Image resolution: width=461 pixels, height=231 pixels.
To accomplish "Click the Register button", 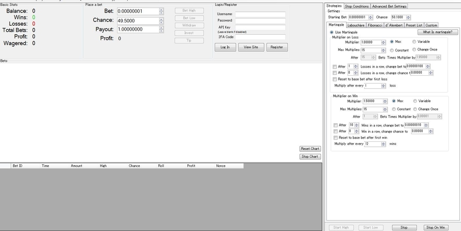I will point(277,47).
